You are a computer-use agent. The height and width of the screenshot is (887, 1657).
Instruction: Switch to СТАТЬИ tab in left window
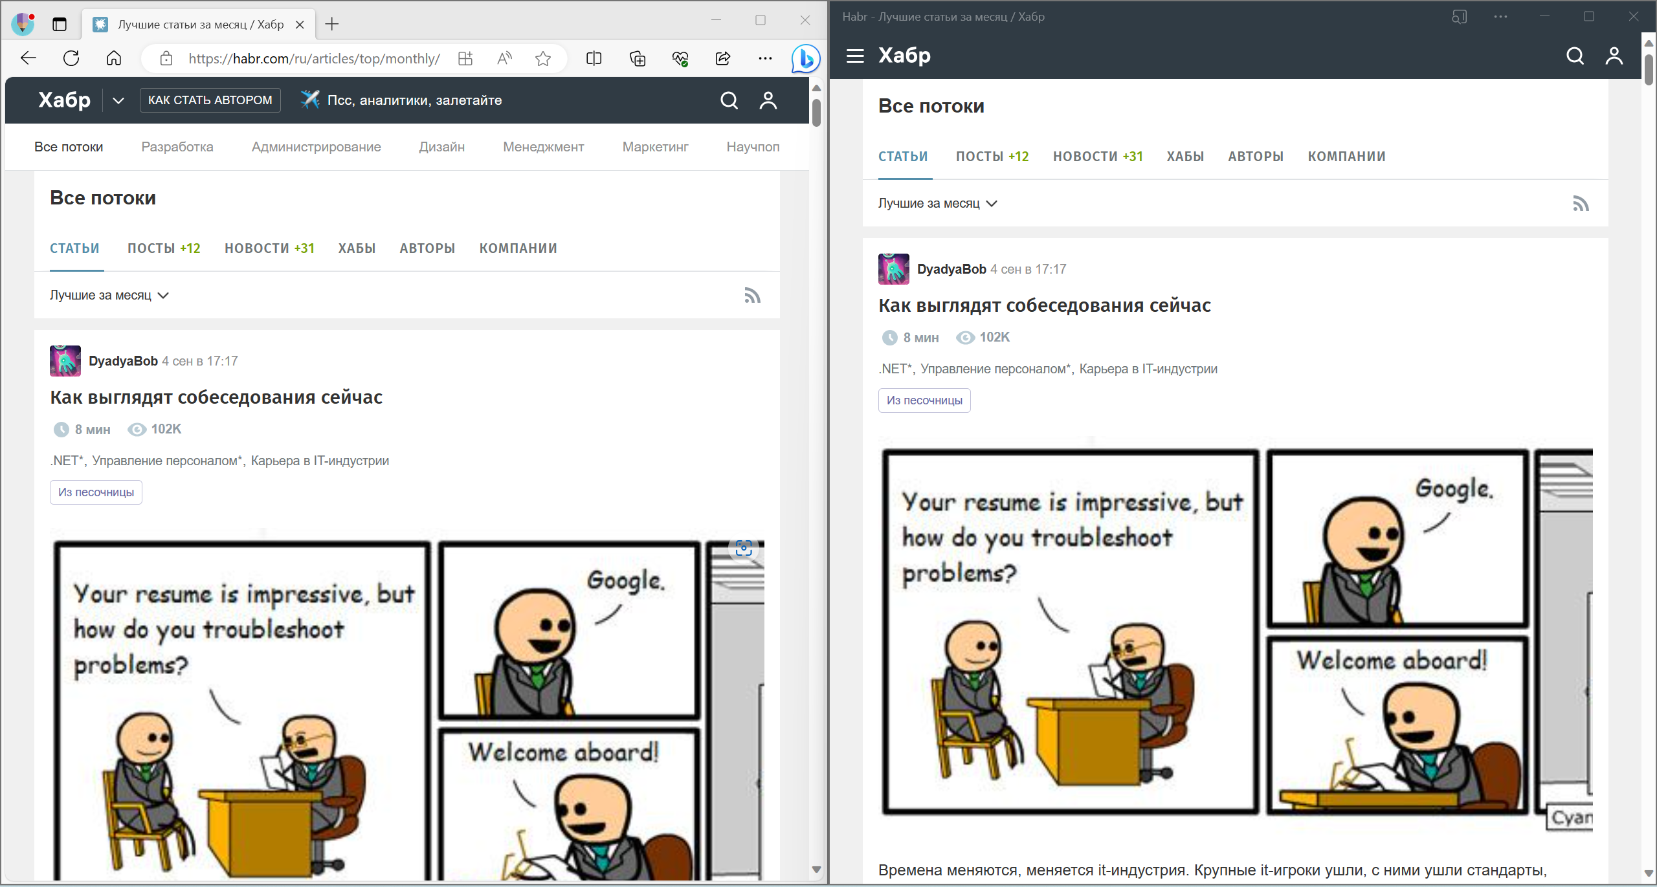coord(75,248)
